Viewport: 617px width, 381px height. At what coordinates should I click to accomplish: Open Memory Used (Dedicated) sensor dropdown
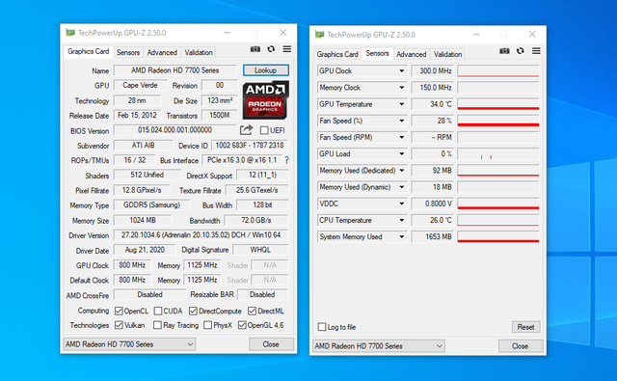401,171
